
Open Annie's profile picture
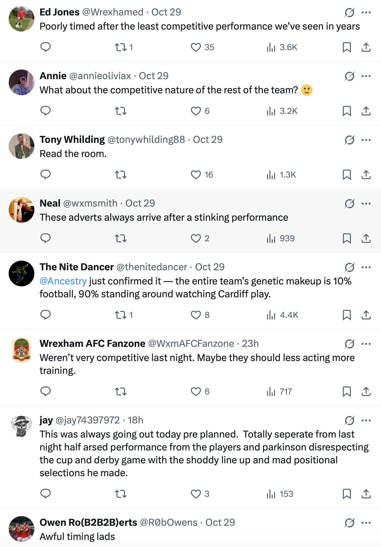tap(22, 82)
